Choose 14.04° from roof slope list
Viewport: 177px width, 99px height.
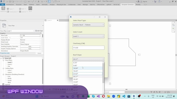[x=87, y=68]
